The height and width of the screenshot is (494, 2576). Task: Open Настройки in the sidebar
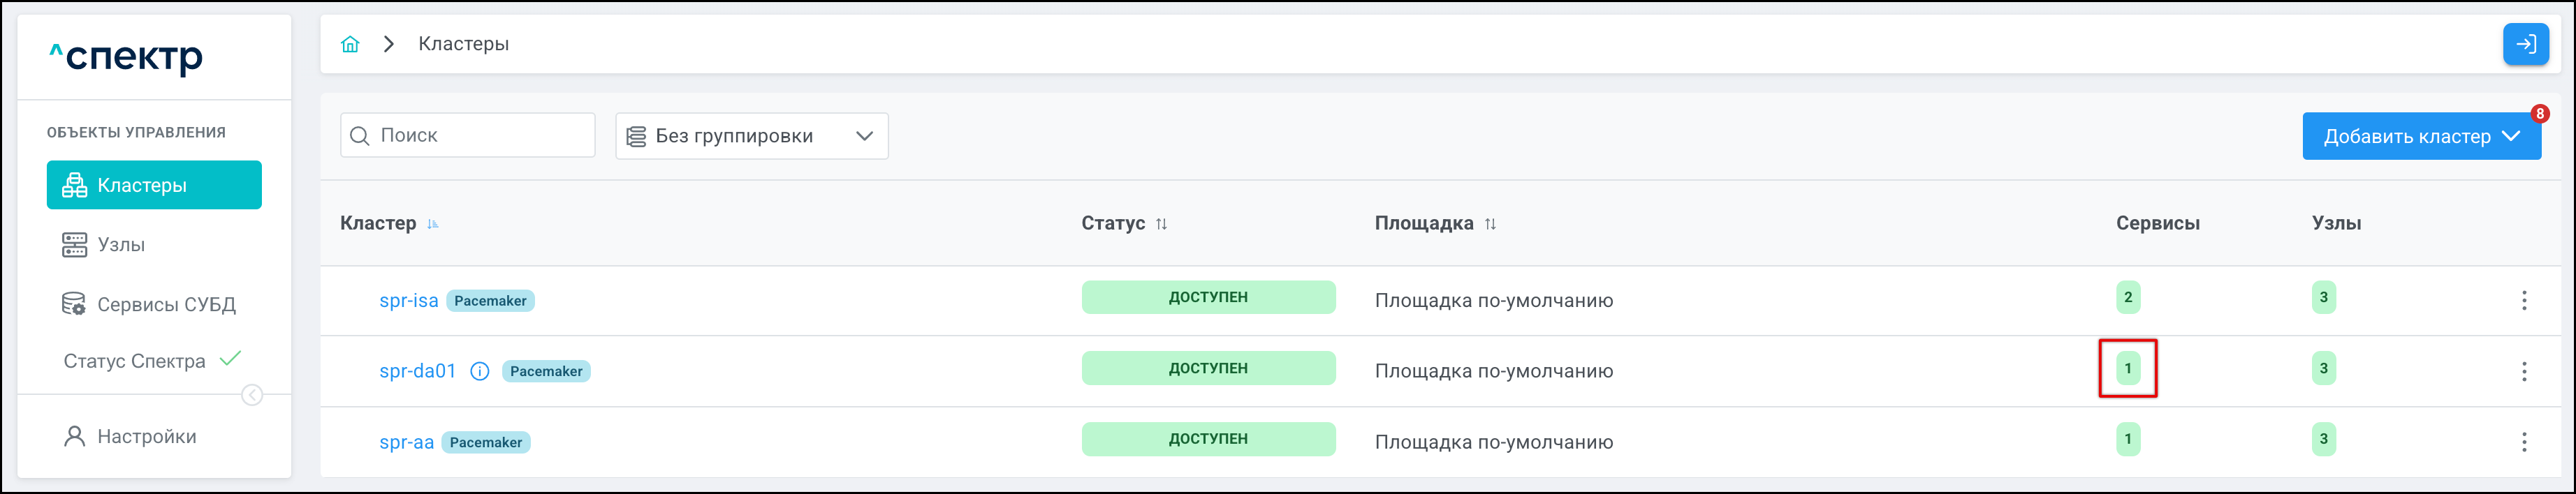(x=146, y=436)
